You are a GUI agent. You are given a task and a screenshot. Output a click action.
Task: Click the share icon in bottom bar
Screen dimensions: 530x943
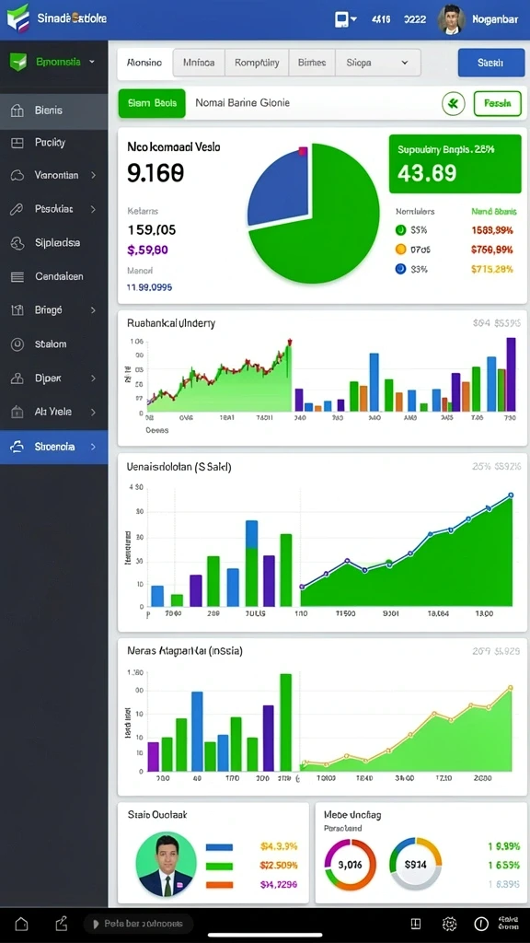(61, 923)
